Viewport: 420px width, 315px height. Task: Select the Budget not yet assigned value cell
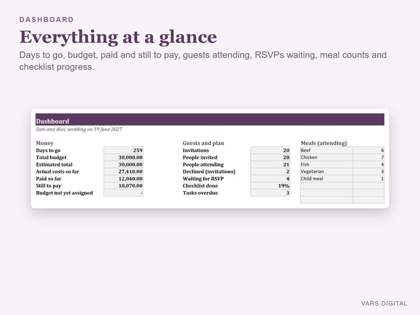point(123,193)
